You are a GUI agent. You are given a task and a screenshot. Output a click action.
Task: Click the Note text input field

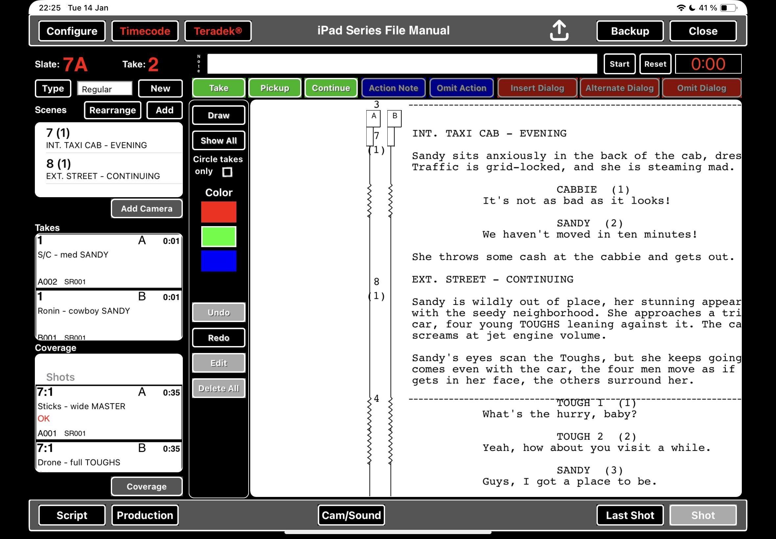coord(402,64)
